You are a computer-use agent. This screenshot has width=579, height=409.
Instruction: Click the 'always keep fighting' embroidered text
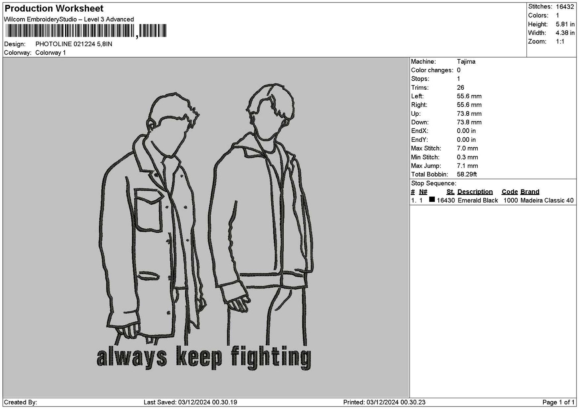tap(204, 357)
